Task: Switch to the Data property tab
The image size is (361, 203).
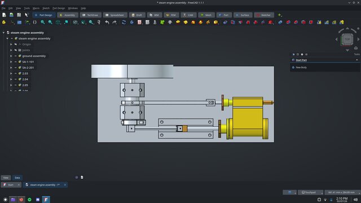Action: click(17, 178)
